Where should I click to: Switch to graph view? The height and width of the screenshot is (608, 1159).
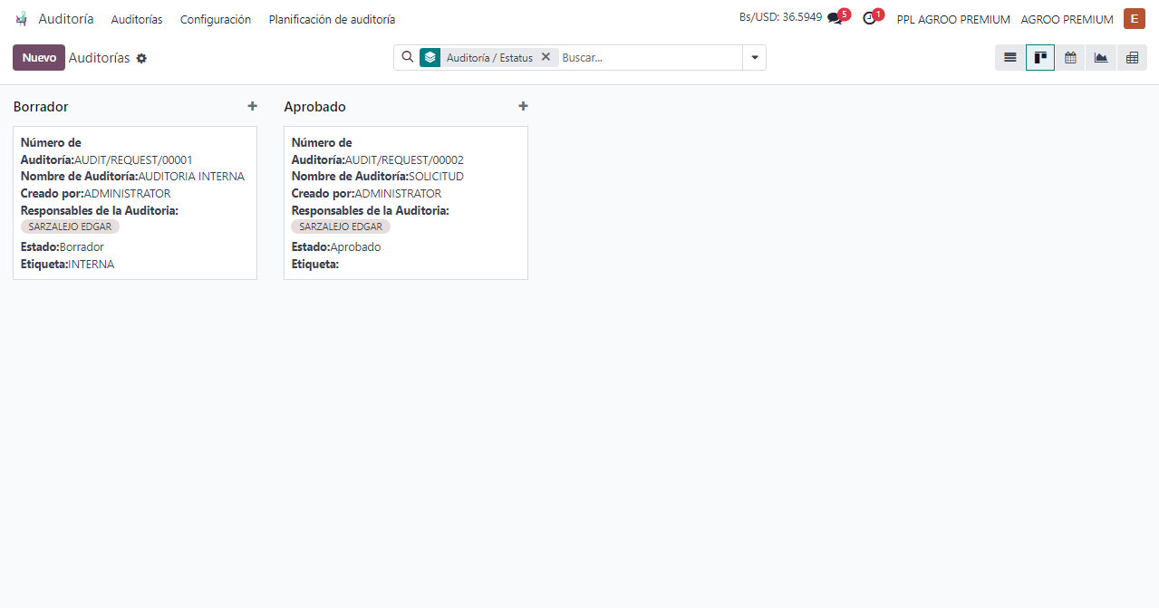tap(1101, 58)
